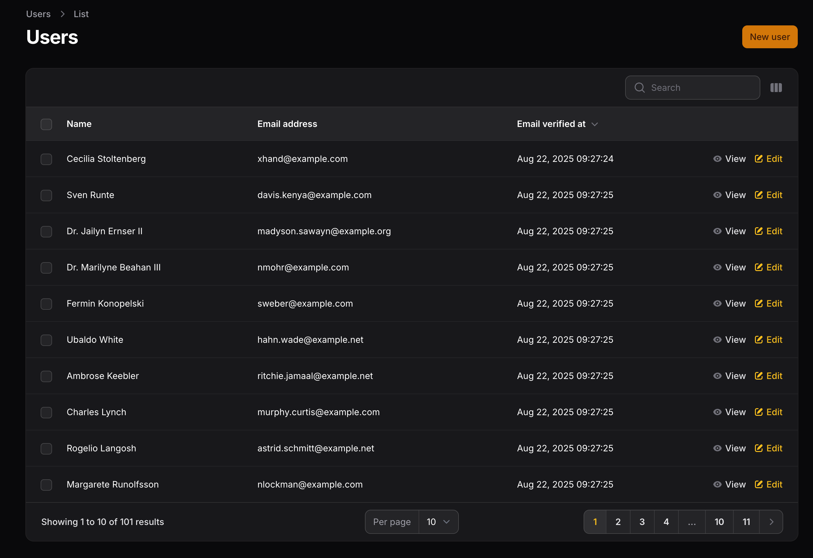Check the box for Dr. Jailyn Ernser II
This screenshot has width=813, height=558.
[x=46, y=232]
